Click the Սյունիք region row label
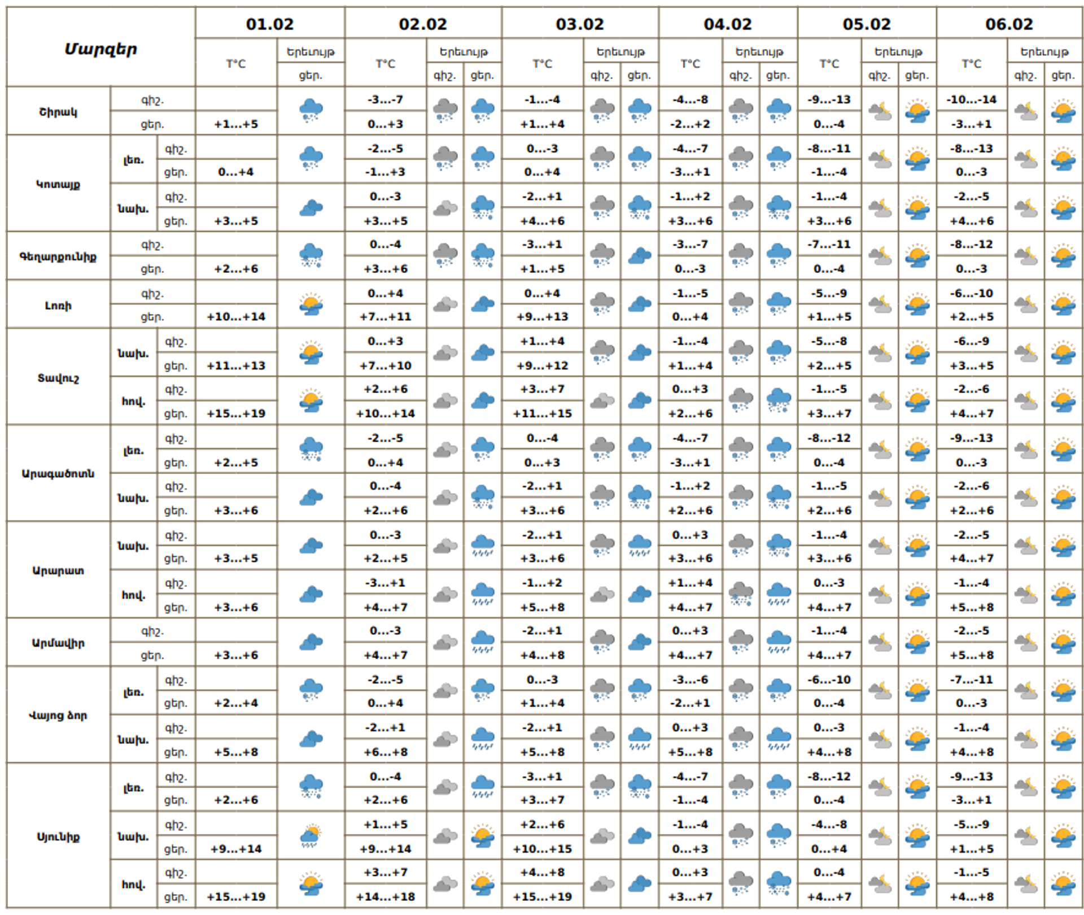1084x915 pixels. [x=58, y=836]
